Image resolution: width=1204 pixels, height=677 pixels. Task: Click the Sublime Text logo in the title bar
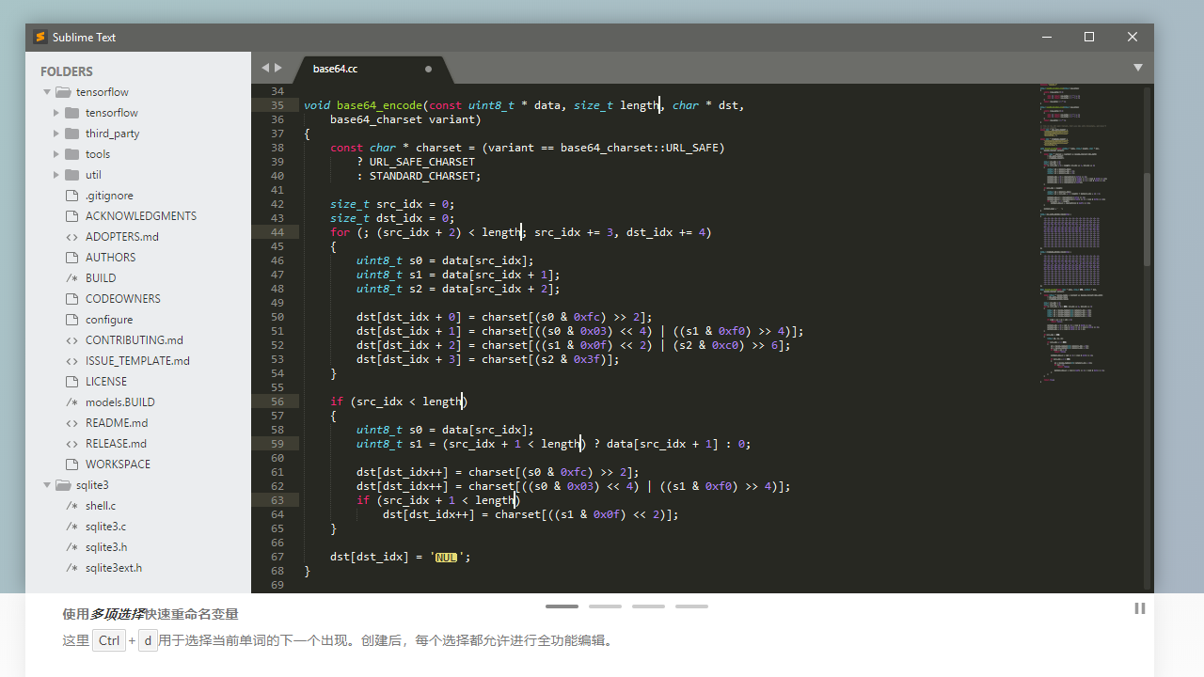pyautogui.click(x=40, y=37)
